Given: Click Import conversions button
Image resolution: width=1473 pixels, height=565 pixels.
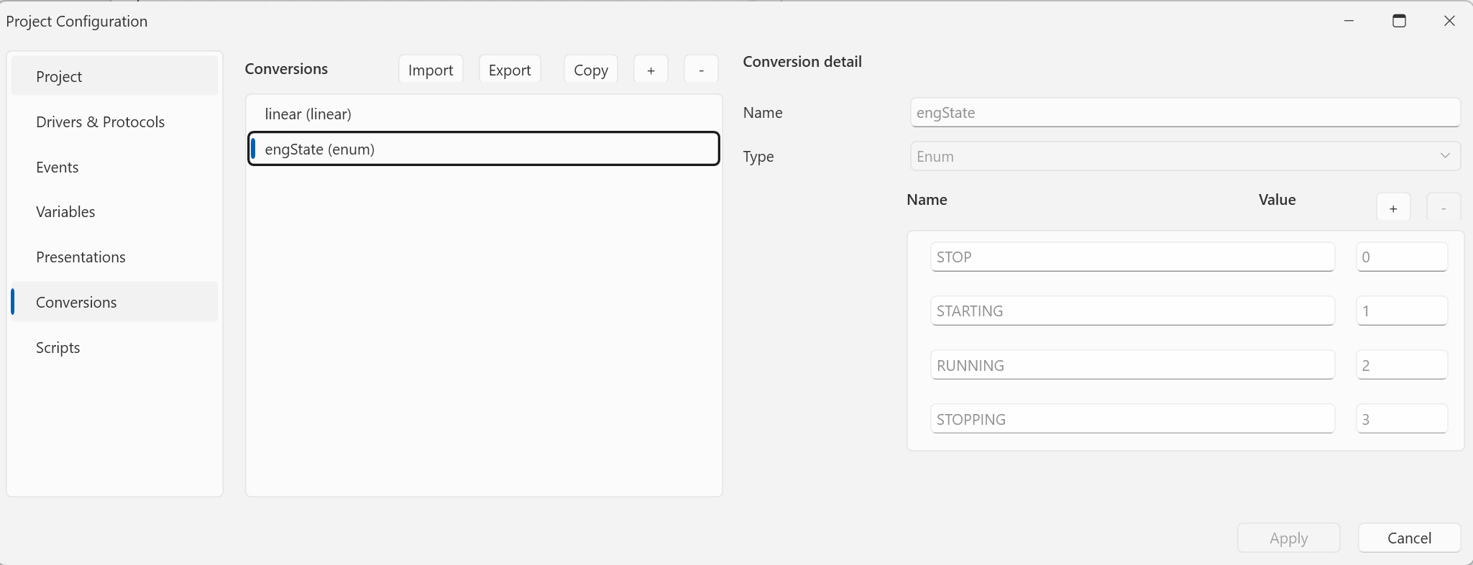Looking at the screenshot, I should [x=431, y=70].
